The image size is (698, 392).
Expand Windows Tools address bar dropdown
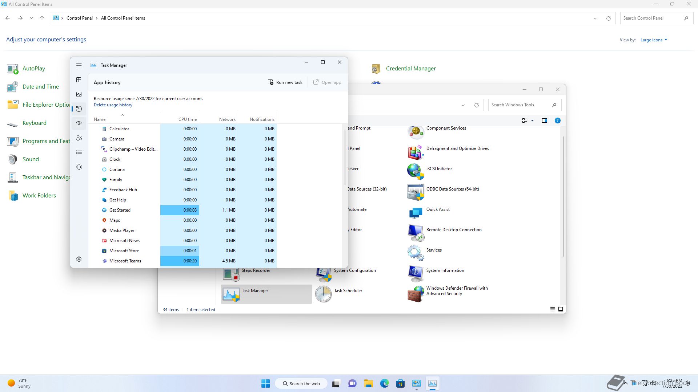click(463, 105)
